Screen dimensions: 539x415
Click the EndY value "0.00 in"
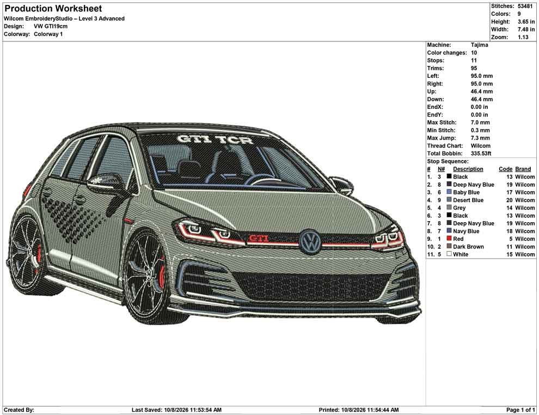(x=479, y=114)
